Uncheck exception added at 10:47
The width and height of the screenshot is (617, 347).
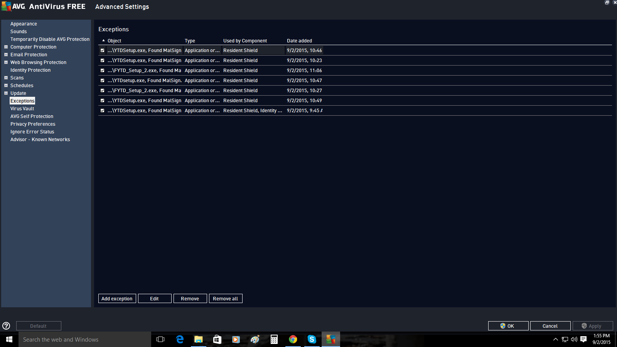(x=103, y=81)
